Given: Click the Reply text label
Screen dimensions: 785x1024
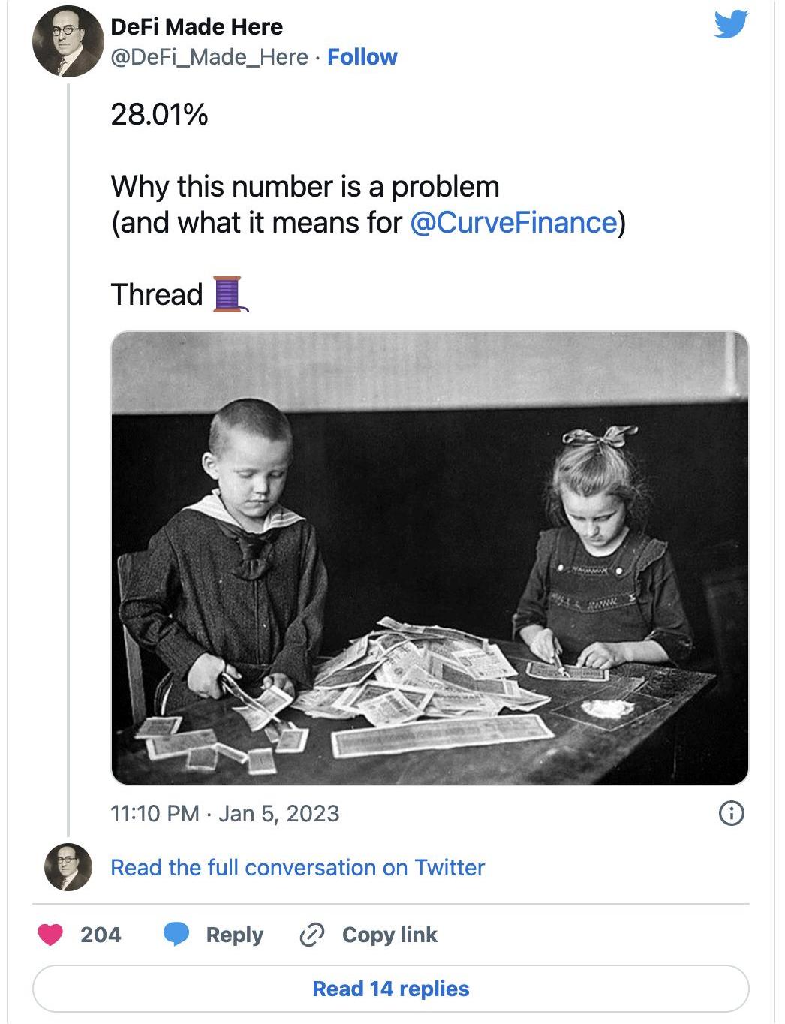Looking at the screenshot, I should [234, 935].
